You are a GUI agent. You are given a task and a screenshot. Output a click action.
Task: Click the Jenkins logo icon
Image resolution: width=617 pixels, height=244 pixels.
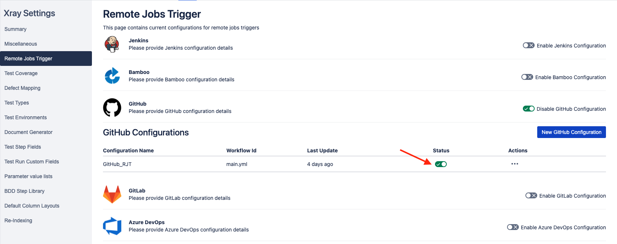tap(112, 44)
